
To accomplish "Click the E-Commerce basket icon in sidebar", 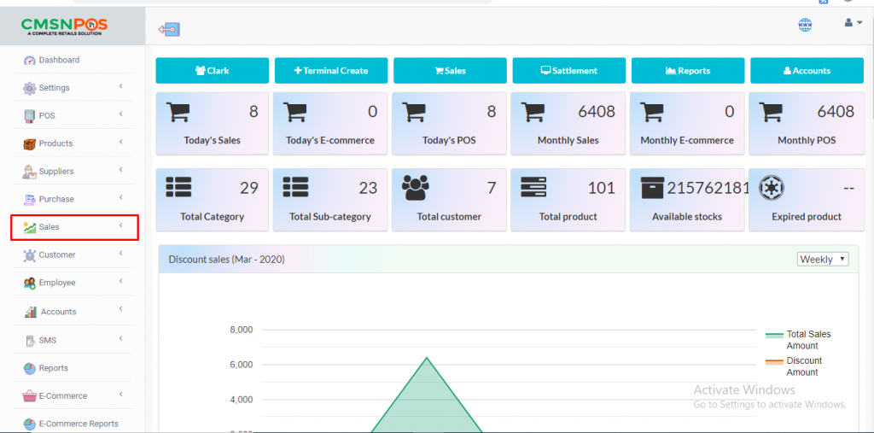I will click(30, 396).
